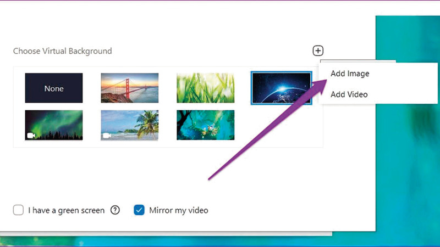Click the 'Choose Virtual Background' heading
This screenshot has width=440, height=247.
coord(63,51)
